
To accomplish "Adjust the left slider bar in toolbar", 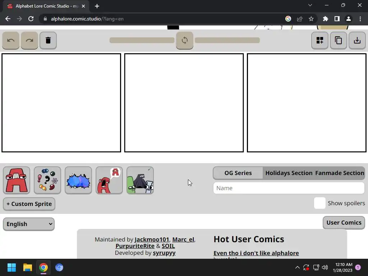I will [x=142, y=40].
